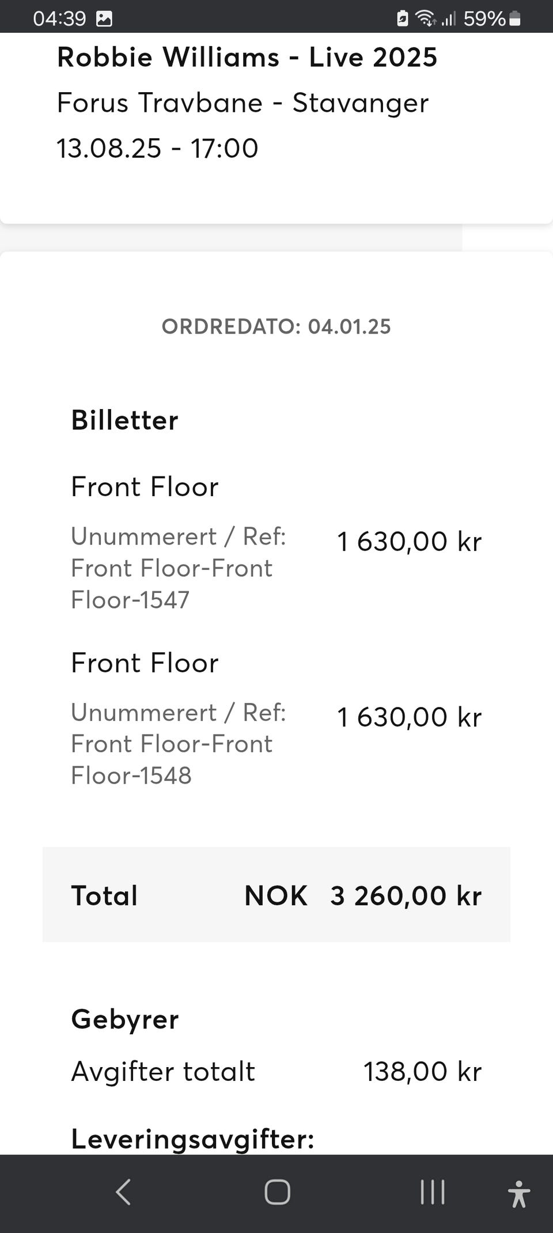The image size is (553, 1233).
Task: Tap the Forus Travbane - Stavanger venue line
Action: [243, 103]
